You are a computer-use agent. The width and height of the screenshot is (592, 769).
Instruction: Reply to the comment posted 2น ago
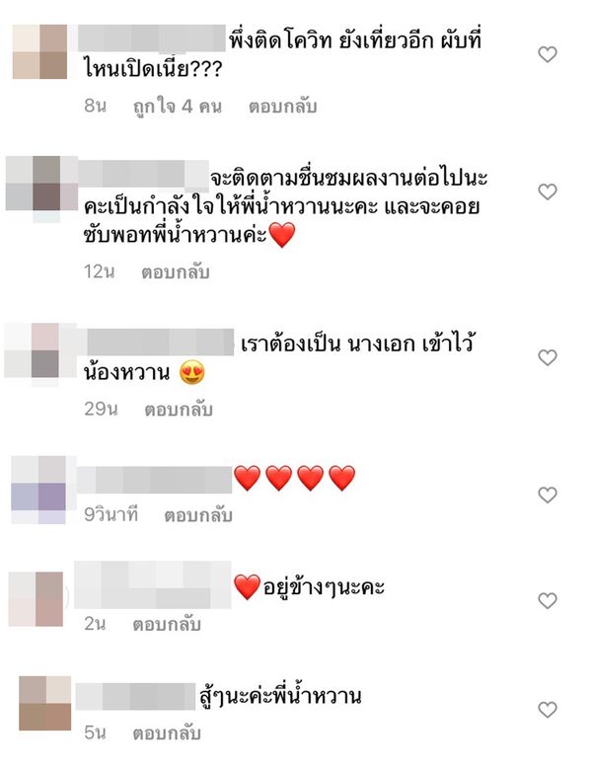[x=167, y=624]
